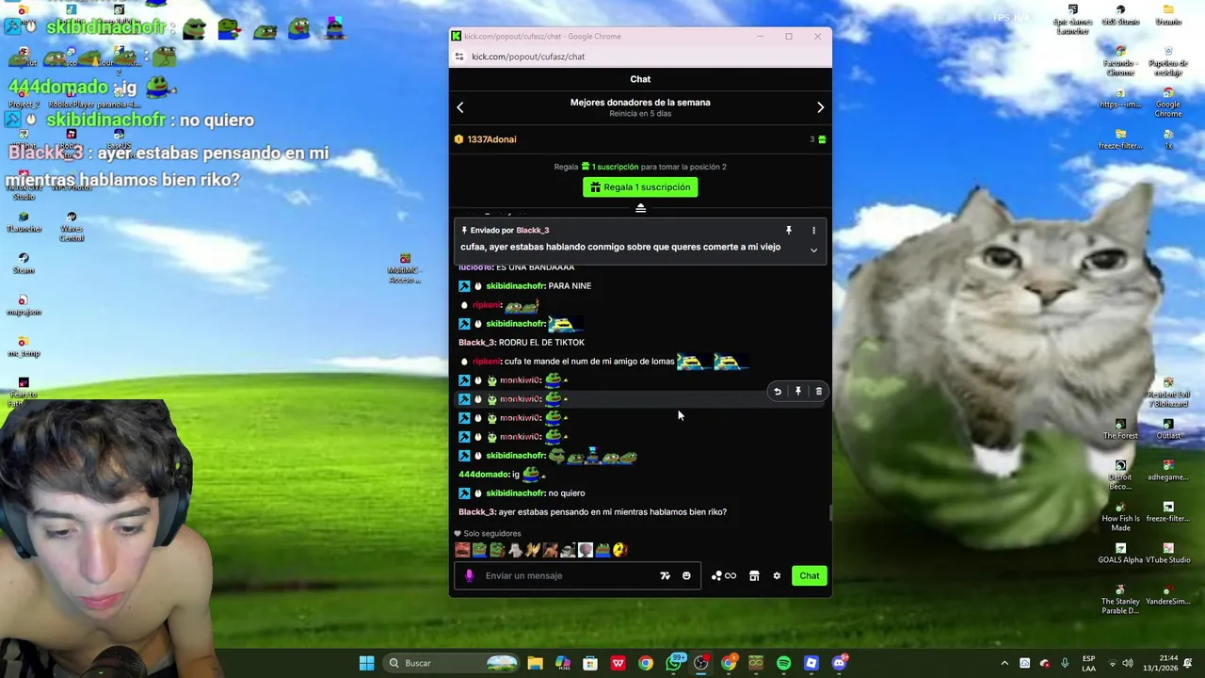Screen dimensions: 1205x678
Task: Click the site info icon in address bar
Action: click(458, 56)
